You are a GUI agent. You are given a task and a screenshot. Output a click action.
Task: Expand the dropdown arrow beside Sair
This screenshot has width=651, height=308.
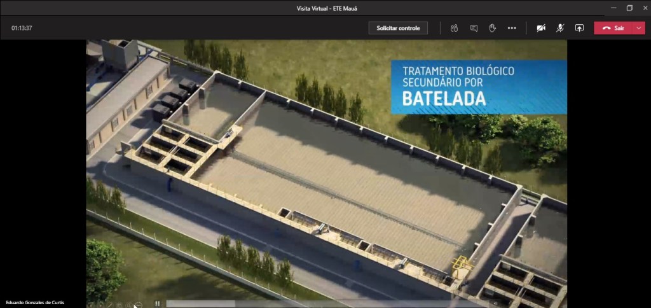tap(639, 28)
